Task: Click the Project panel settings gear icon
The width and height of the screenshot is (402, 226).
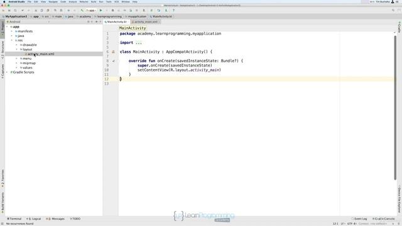Action: (x=96, y=22)
